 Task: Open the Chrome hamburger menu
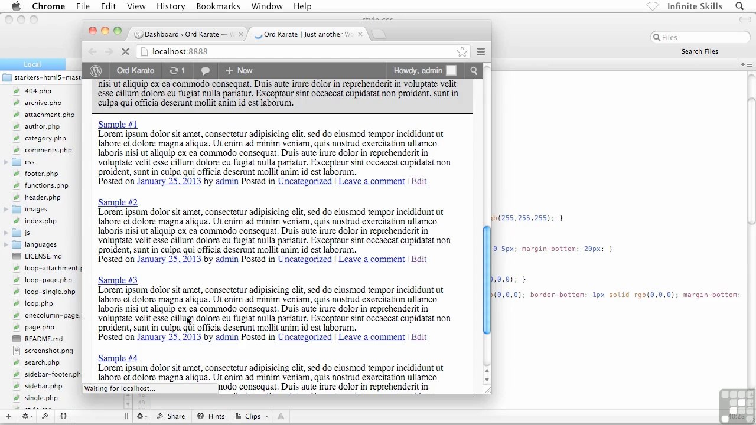coord(481,52)
